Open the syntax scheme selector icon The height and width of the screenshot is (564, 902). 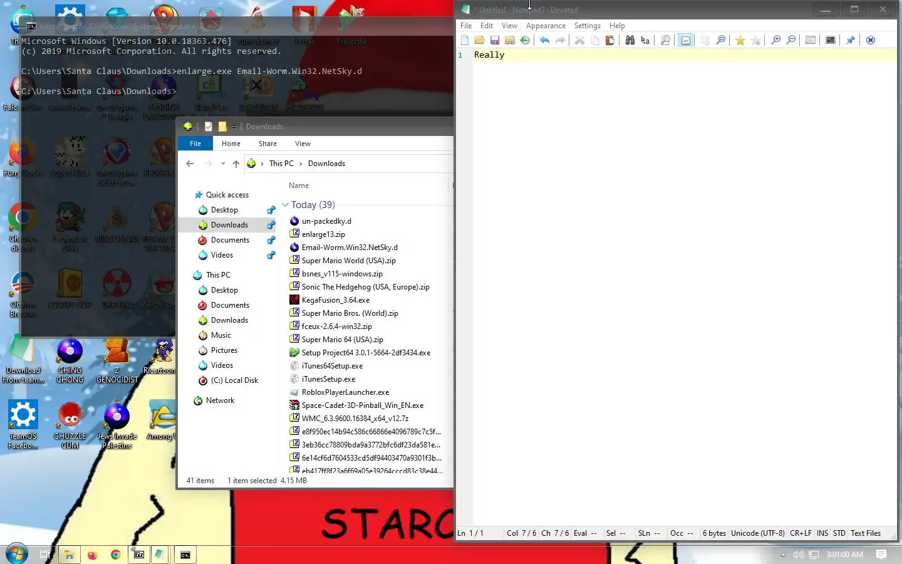(x=810, y=40)
